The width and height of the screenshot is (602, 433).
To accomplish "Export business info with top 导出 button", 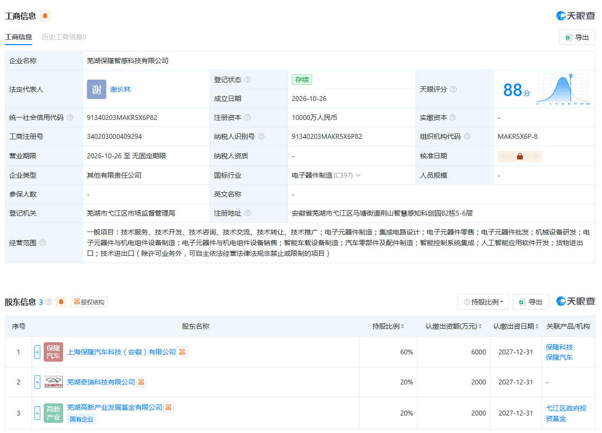I will pos(577,37).
